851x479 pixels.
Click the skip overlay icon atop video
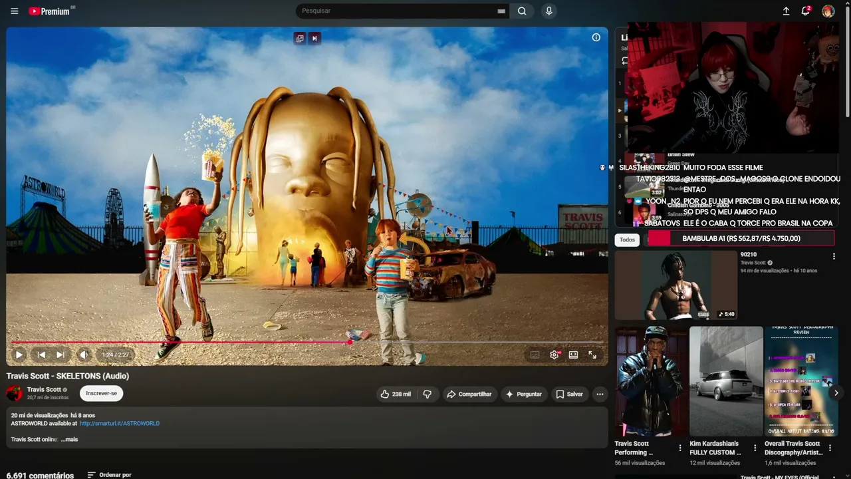pos(315,39)
